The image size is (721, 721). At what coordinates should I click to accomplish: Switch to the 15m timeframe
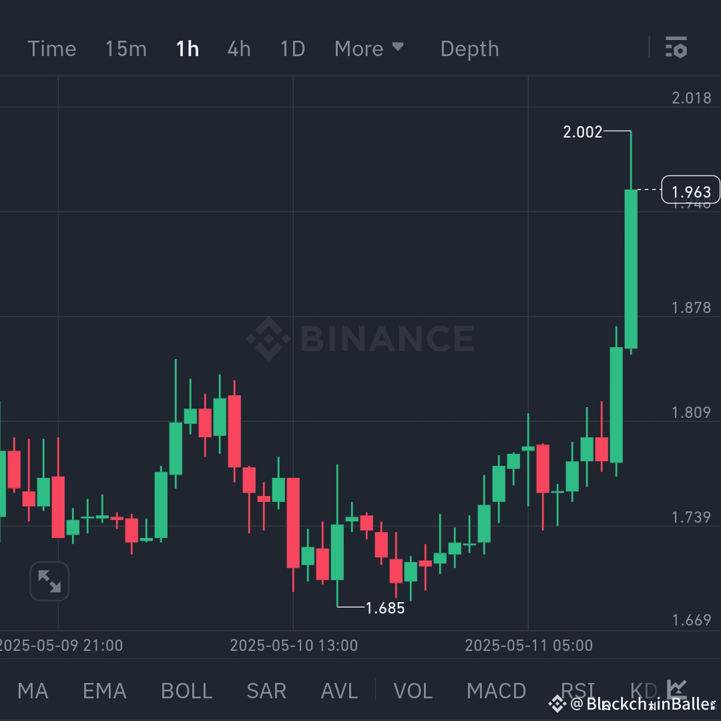(x=126, y=48)
